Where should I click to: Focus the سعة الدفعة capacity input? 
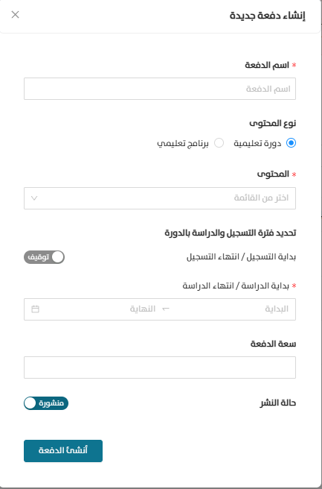tap(160, 367)
